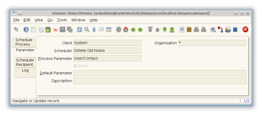The width and height of the screenshot is (262, 115).
Task: Click the Undo changes arrow icon
Action: click(16, 30)
